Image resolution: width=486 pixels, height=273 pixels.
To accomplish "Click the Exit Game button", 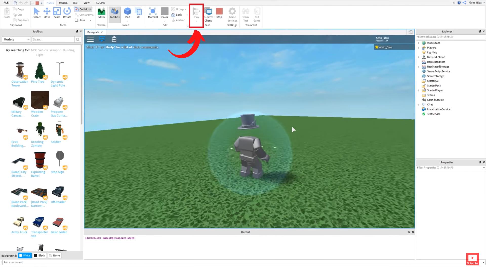I will 257,15.
